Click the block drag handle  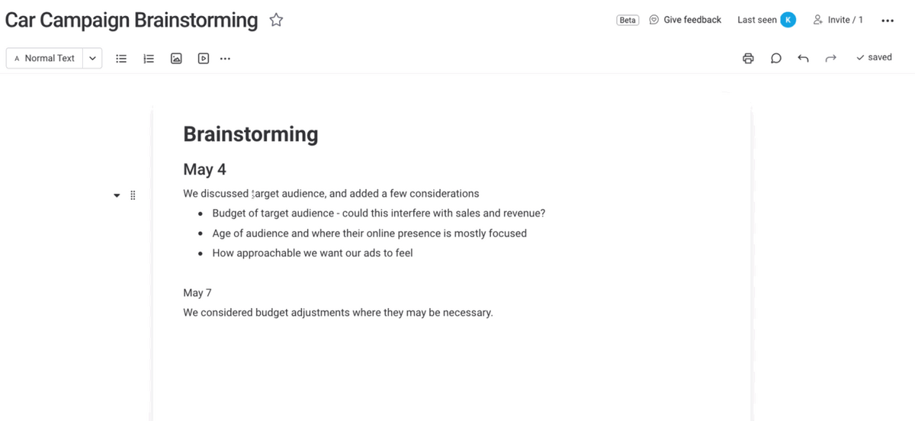tap(133, 195)
